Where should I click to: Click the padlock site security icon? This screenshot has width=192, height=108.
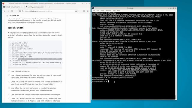[23, 11]
